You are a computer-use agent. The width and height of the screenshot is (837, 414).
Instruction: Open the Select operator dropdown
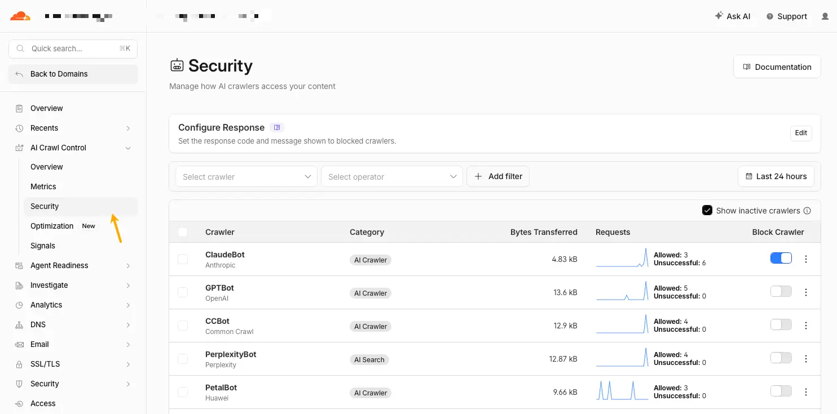coord(392,176)
